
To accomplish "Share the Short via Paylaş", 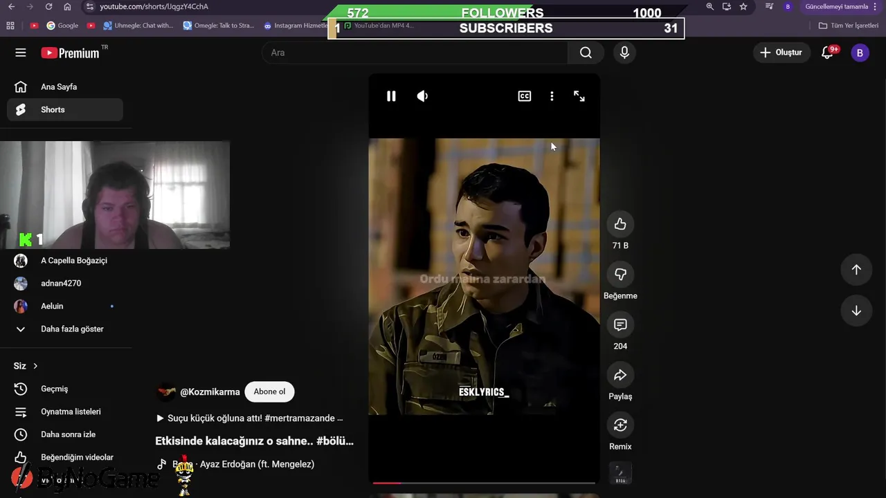I will [x=620, y=375].
